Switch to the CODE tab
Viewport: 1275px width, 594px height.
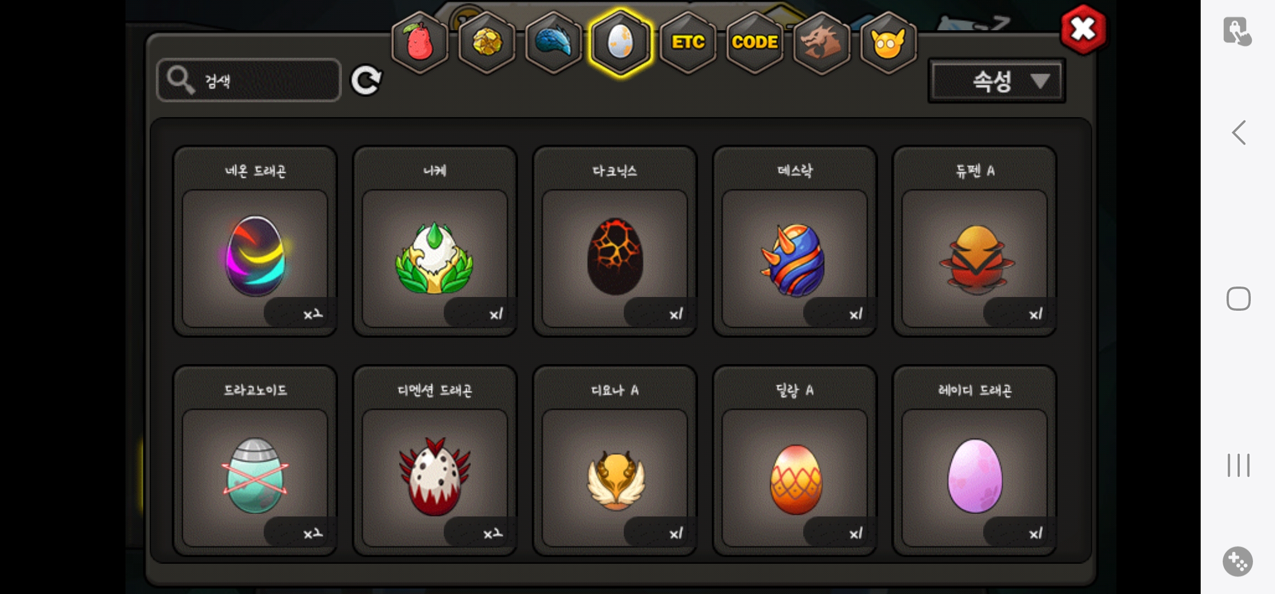point(754,43)
